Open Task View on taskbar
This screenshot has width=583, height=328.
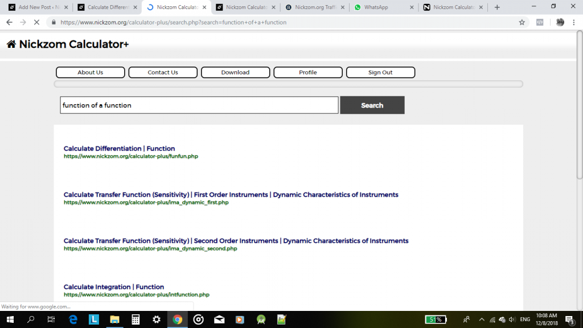click(51, 319)
